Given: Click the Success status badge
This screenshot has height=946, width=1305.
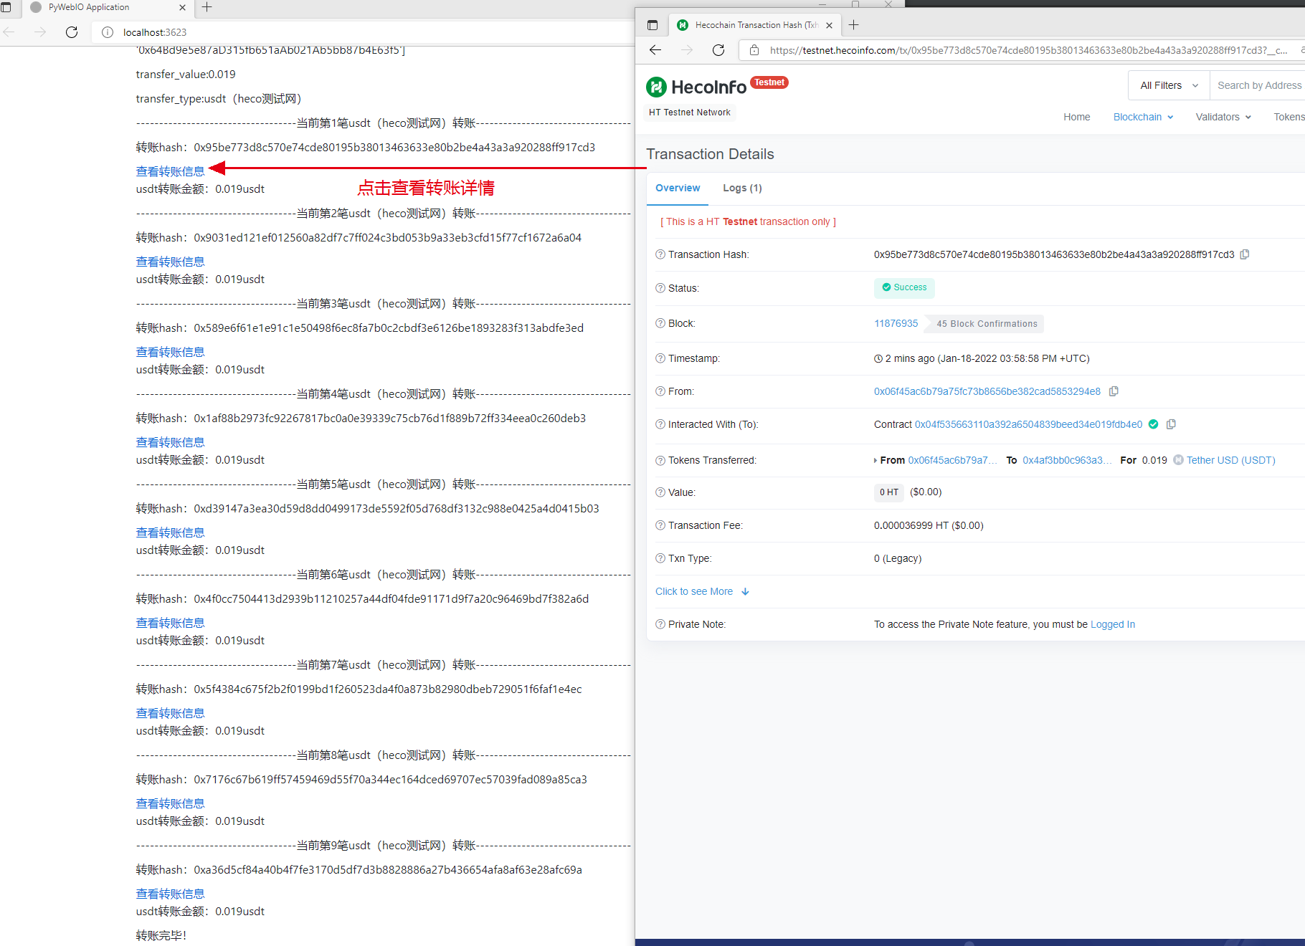Looking at the screenshot, I should 904,287.
